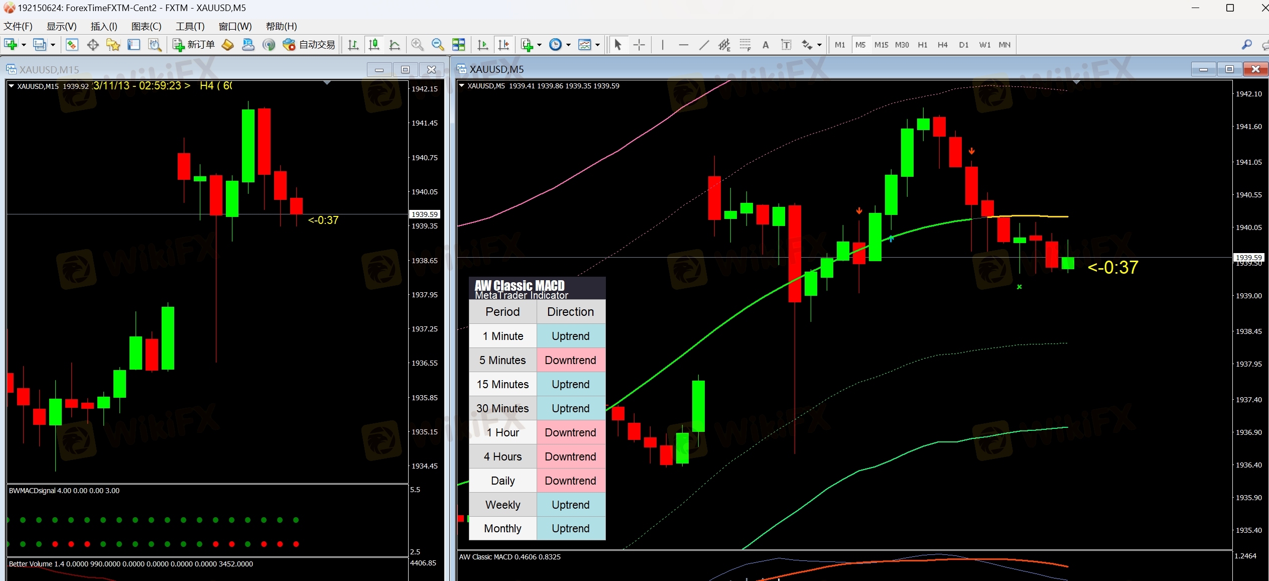1269x581 pixels.
Task: Draw a vertical line tool
Action: (x=663, y=45)
